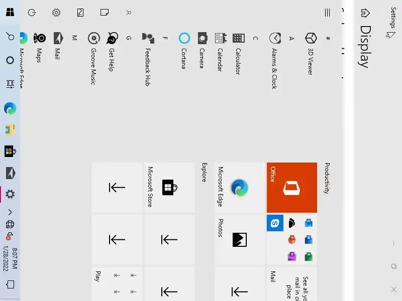Screen dimensions: 402x301
Task: Open File Explorer from the taskbar
Action: [x=10, y=130]
